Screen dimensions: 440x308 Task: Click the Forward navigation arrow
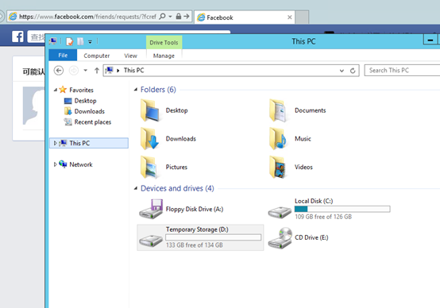74,71
